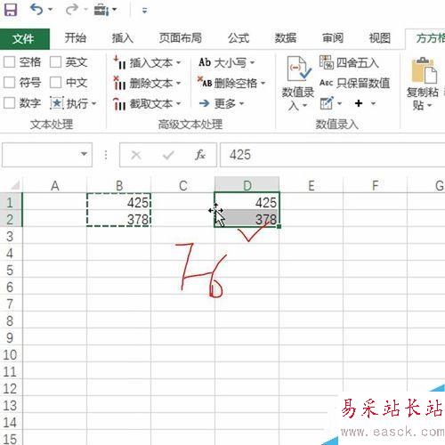The height and width of the screenshot is (445, 445).
Task: Click the ABC 只保留数值 icon
Action: click(326, 83)
